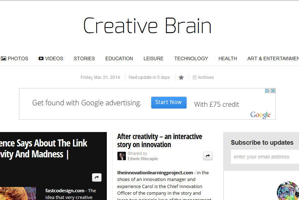
Task: Click share arrow on dark headline article
Action: tap(97, 177)
